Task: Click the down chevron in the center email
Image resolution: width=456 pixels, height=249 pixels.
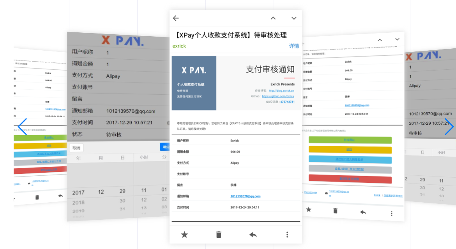Action: (294, 18)
